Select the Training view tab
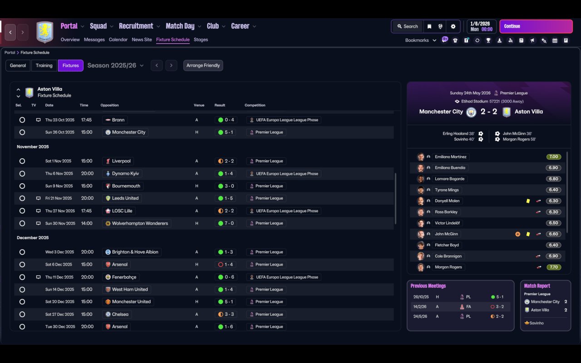The width and height of the screenshot is (581, 363). click(44, 66)
